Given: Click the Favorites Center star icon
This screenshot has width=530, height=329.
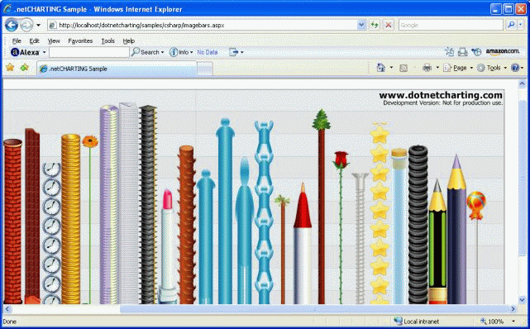Looking at the screenshot, I should (x=10, y=67).
